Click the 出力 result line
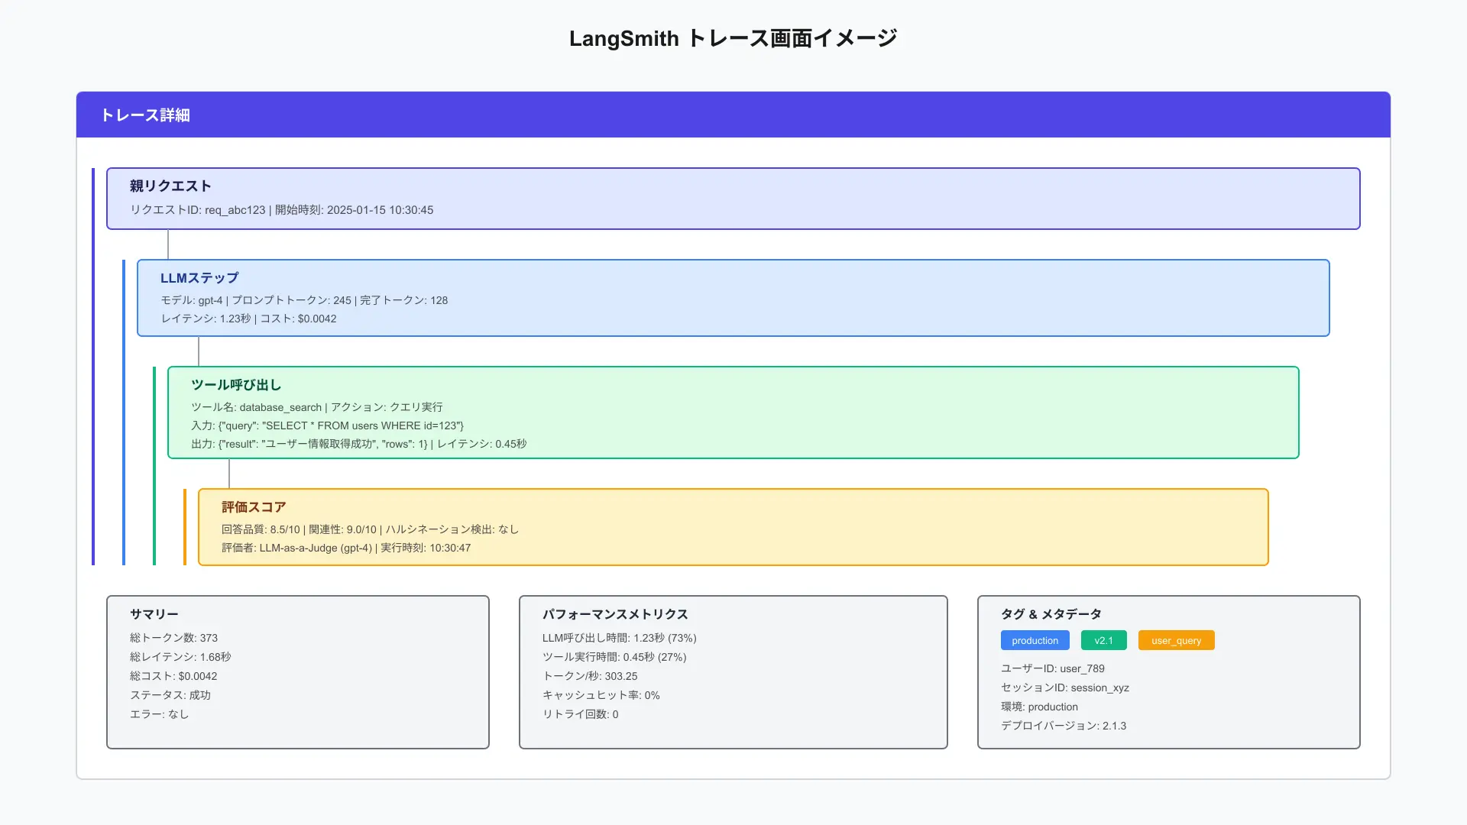 click(x=358, y=444)
